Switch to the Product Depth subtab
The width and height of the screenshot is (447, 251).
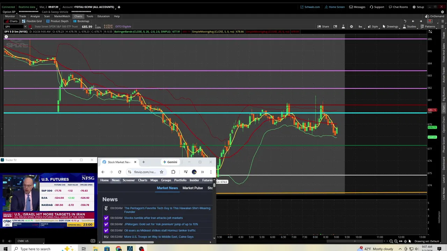[57, 21]
